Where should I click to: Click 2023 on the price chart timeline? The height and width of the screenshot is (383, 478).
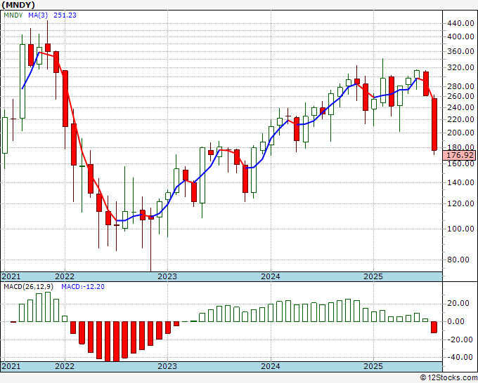point(167,276)
